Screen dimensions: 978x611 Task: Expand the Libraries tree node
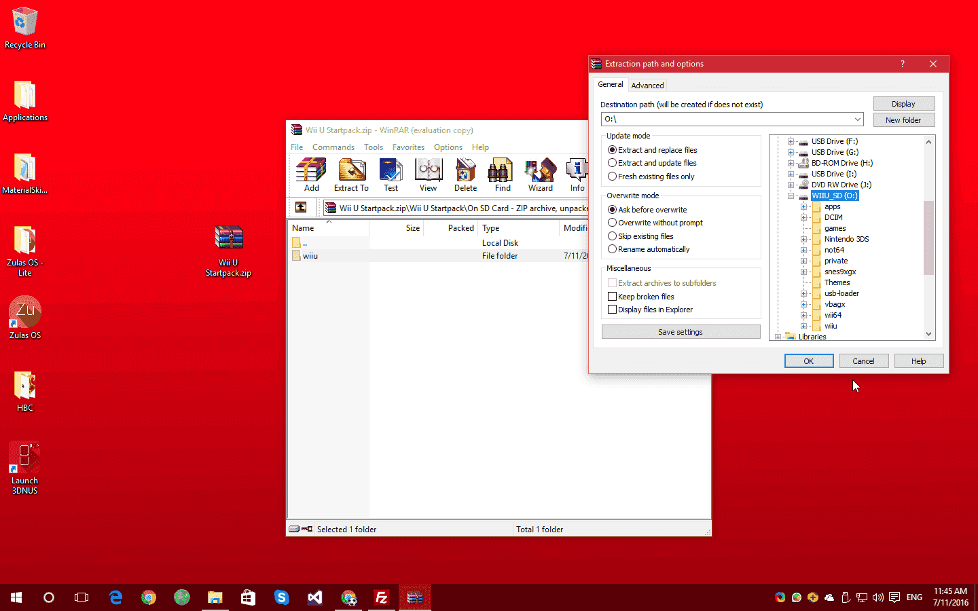pos(778,337)
